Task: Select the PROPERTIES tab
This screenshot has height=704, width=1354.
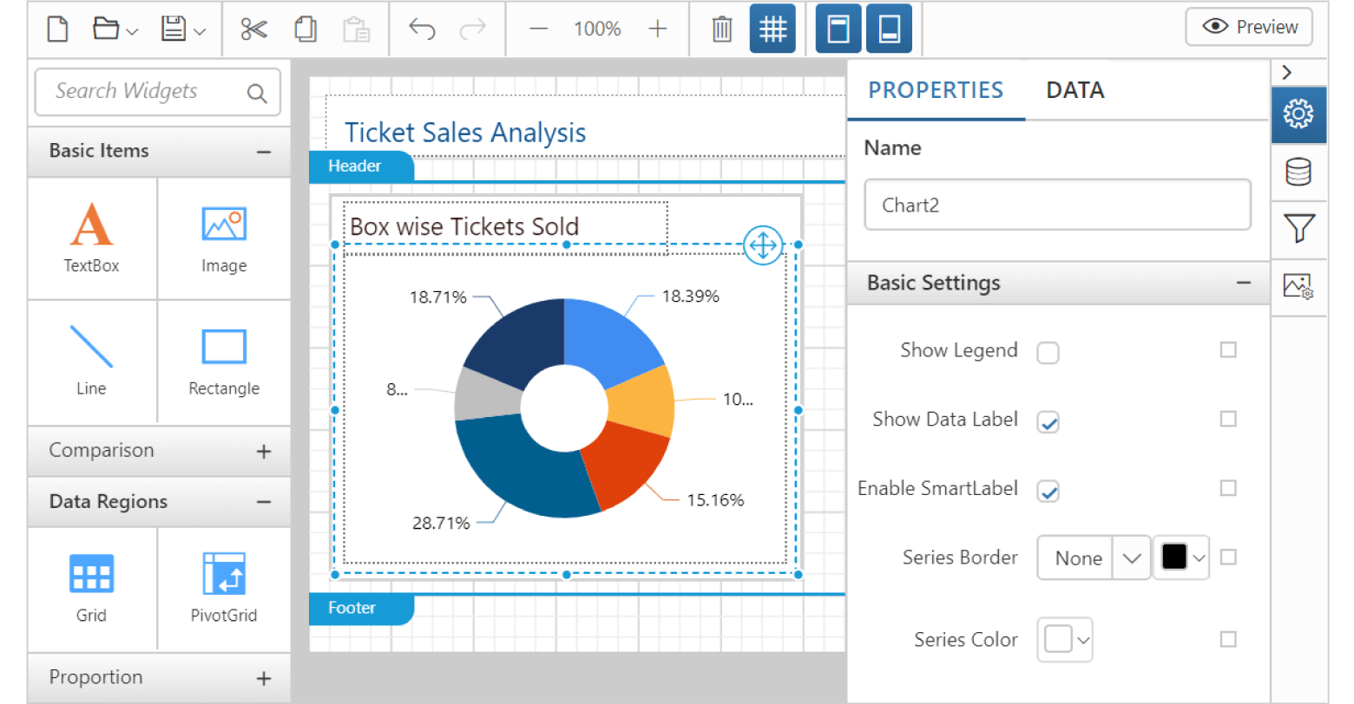Action: pos(935,89)
